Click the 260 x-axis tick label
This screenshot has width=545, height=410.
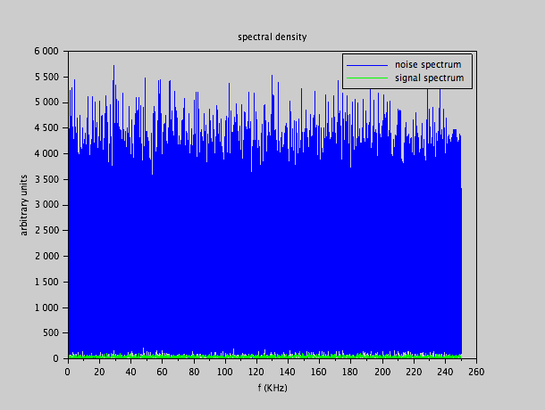point(476,371)
